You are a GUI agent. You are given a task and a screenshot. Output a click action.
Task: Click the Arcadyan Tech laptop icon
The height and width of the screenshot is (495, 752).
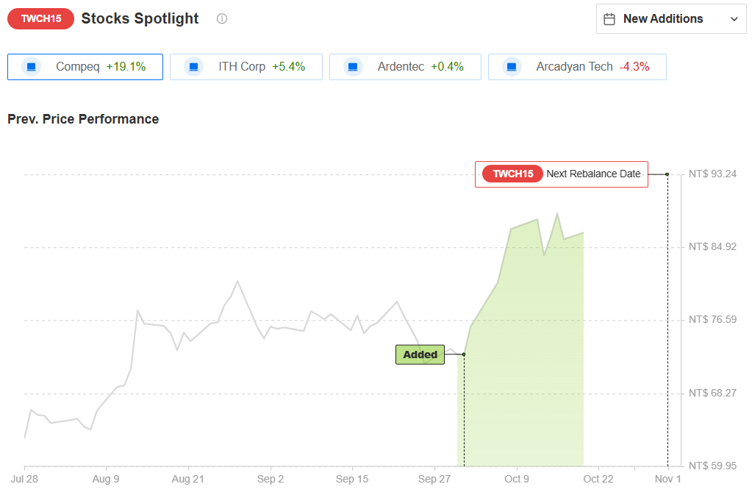click(x=512, y=67)
